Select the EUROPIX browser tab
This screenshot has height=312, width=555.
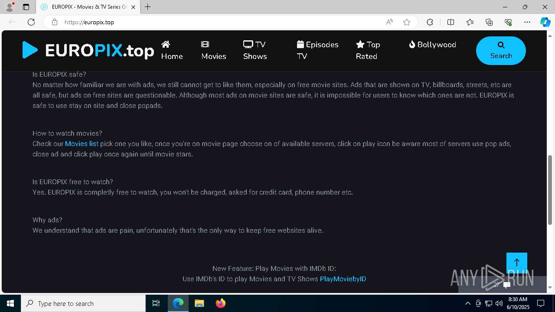pos(88,7)
